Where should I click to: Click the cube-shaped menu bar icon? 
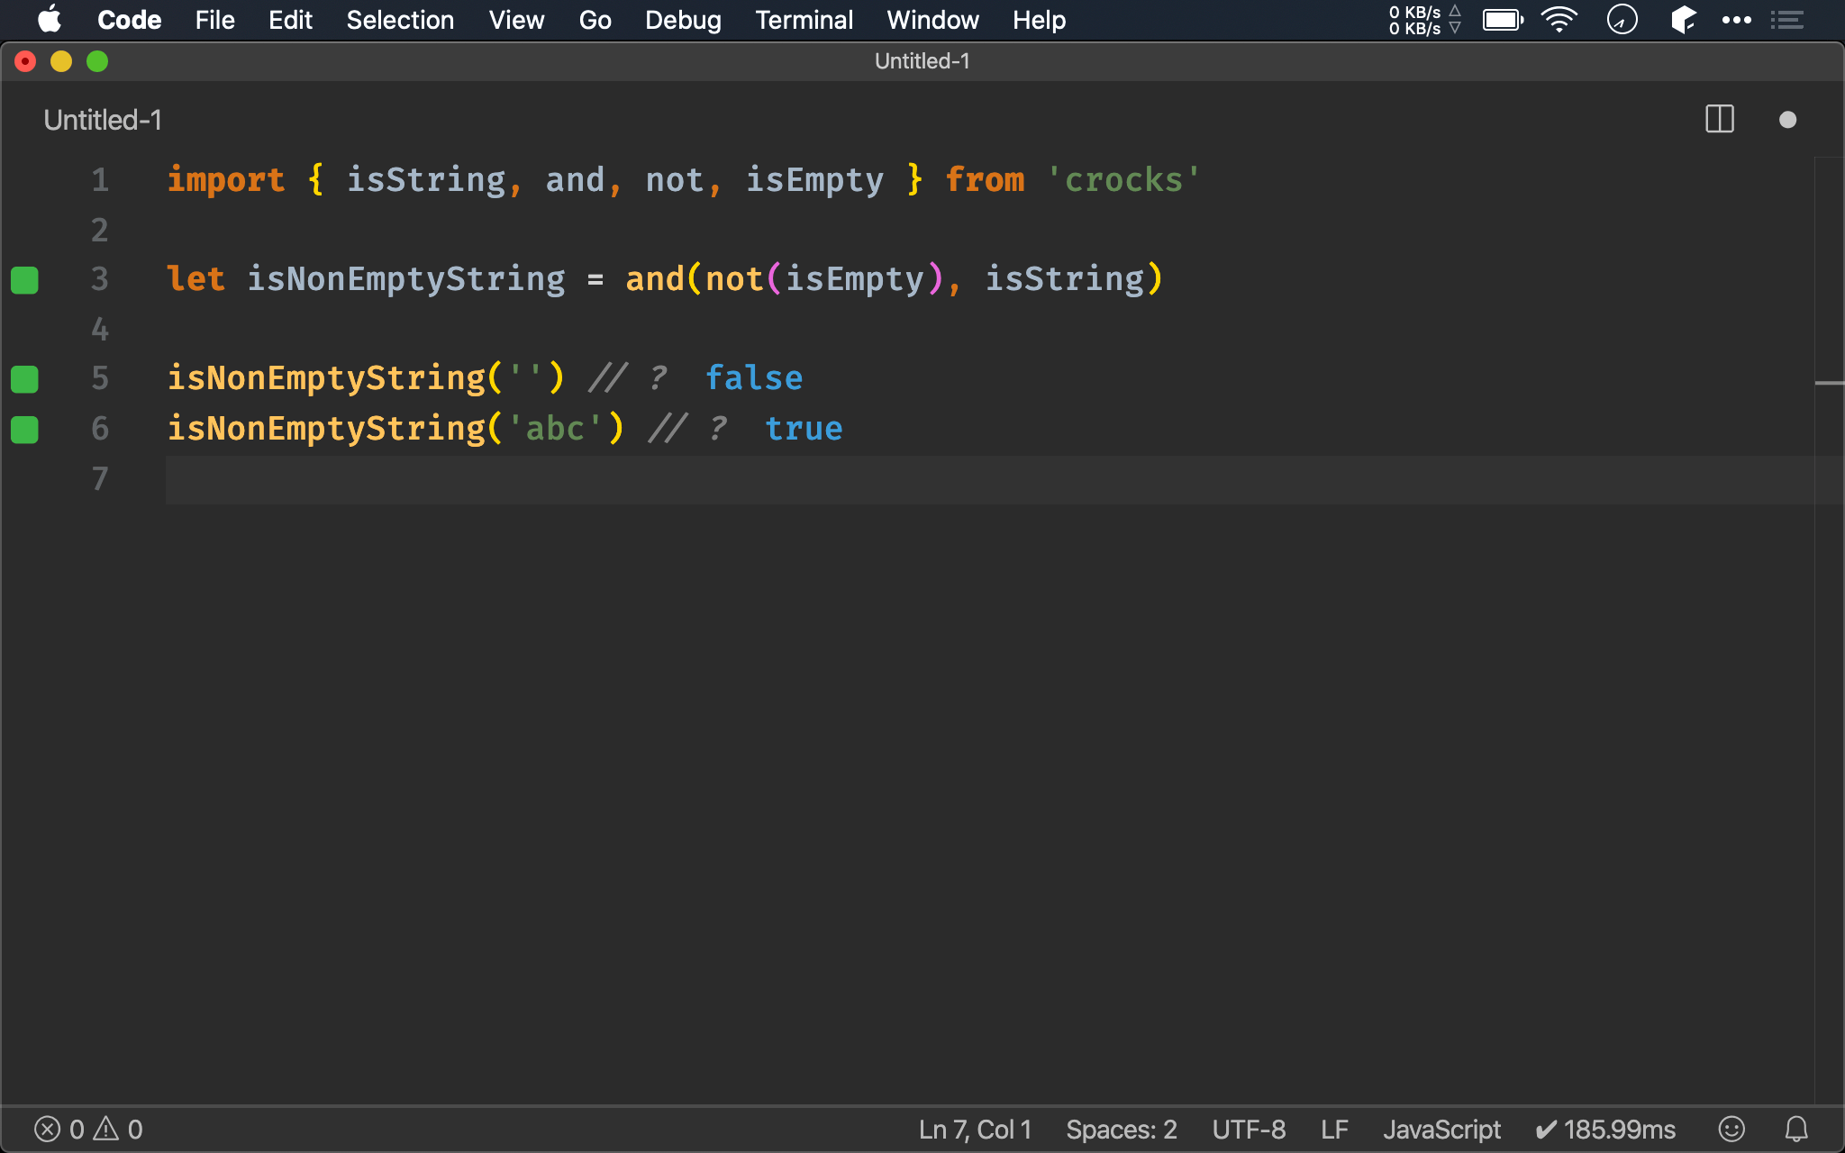point(1683,20)
